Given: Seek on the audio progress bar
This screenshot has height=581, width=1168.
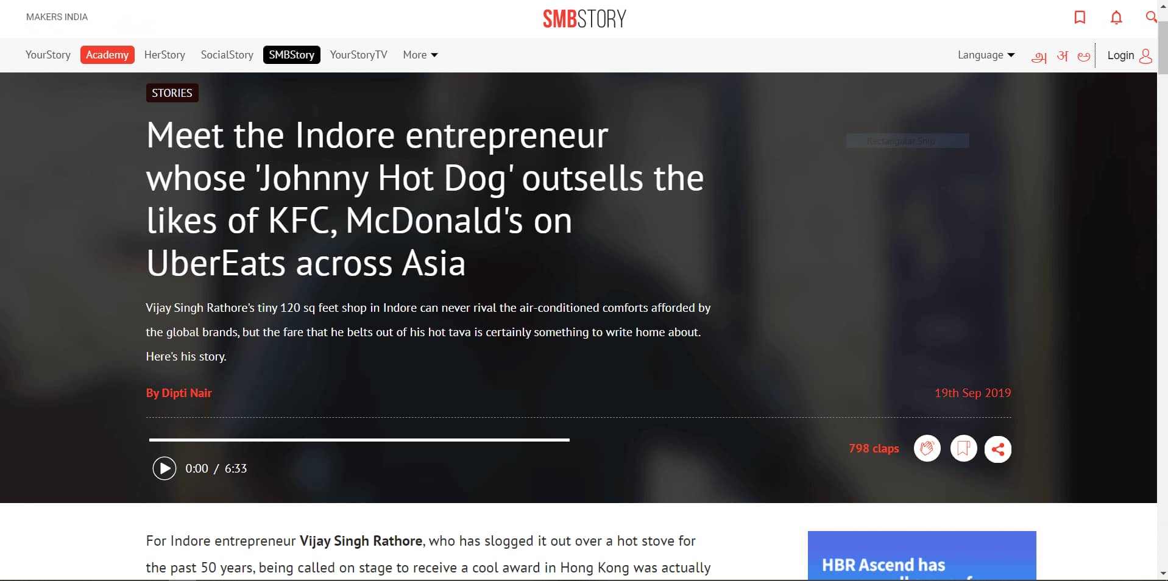Looking at the screenshot, I should 359,440.
